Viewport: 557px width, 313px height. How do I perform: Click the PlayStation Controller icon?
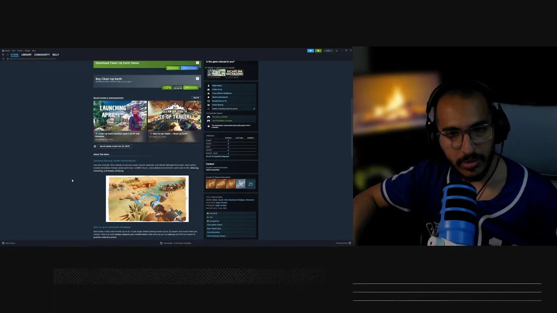click(208, 121)
